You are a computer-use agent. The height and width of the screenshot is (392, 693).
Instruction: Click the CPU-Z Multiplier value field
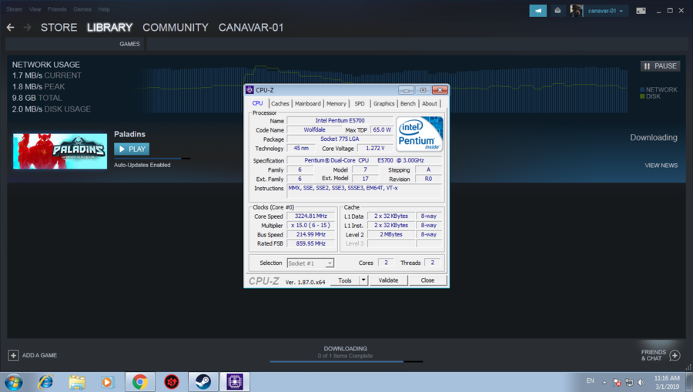pyautogui.click(x=311, y=226)
